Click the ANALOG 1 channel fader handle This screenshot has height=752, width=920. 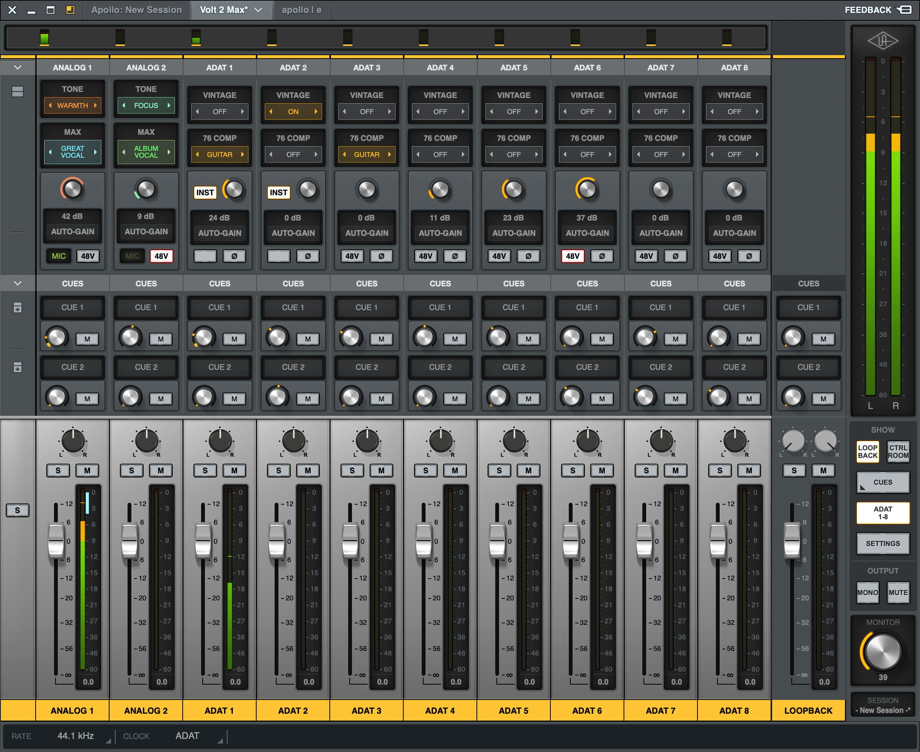(56, 541)
